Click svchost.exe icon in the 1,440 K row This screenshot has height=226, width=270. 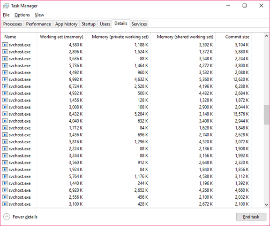5,183
